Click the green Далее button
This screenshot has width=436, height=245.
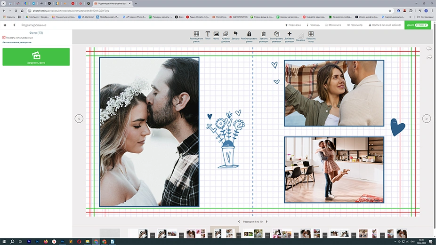click(x=417, y=25)
